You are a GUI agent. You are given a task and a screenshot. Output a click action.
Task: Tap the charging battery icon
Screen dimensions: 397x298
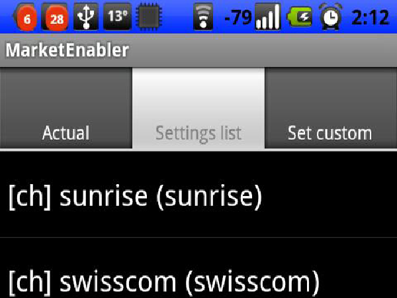[299, 17]
